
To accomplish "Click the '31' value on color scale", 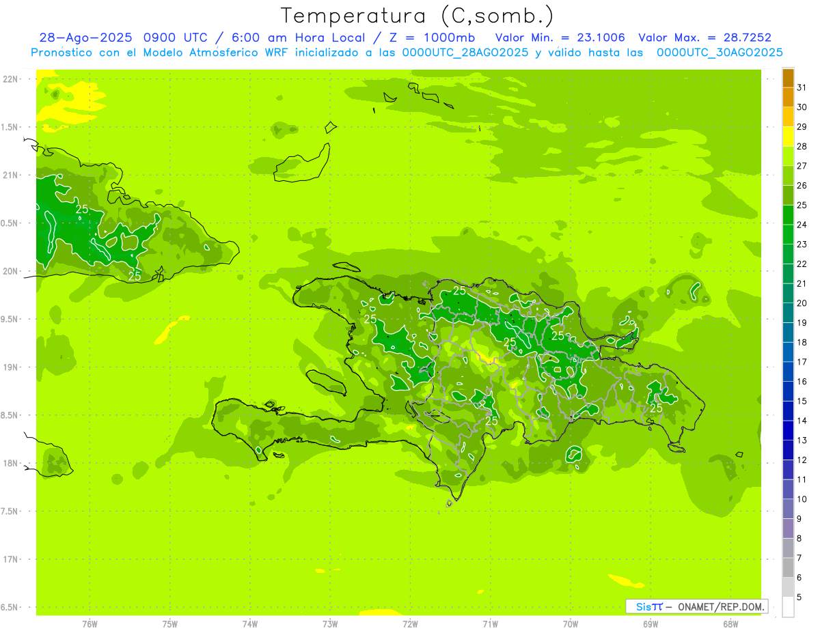I will pos(802,87).
